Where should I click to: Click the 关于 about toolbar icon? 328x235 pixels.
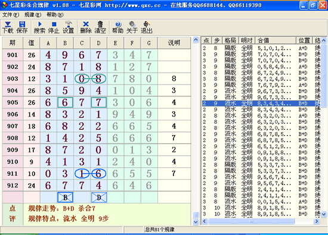(x=132, y=27)
